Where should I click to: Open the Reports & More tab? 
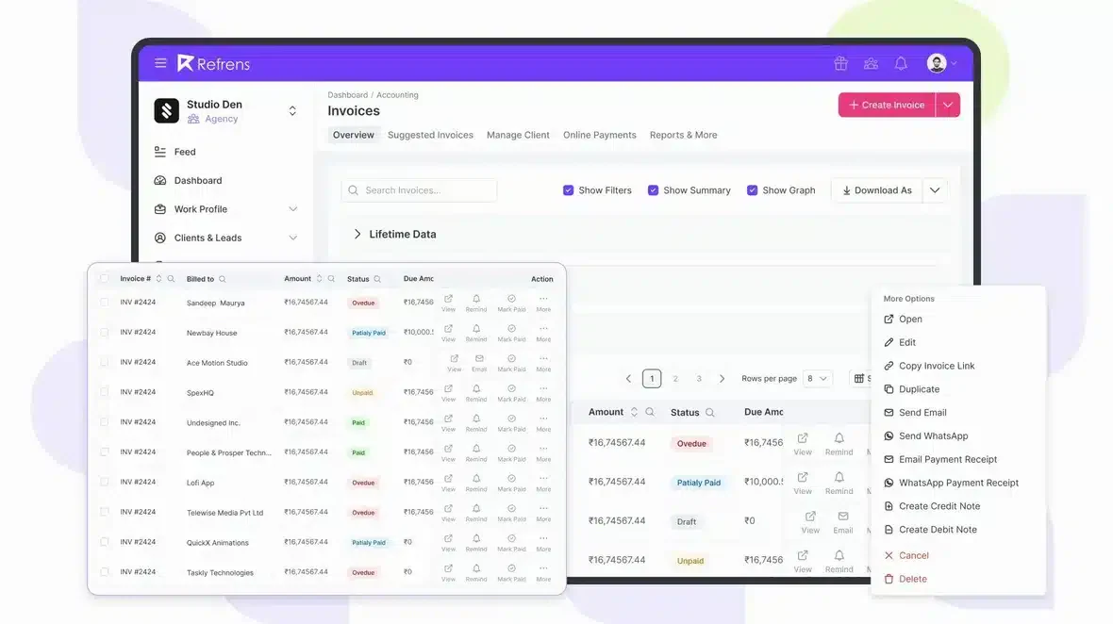pos(683,135)
